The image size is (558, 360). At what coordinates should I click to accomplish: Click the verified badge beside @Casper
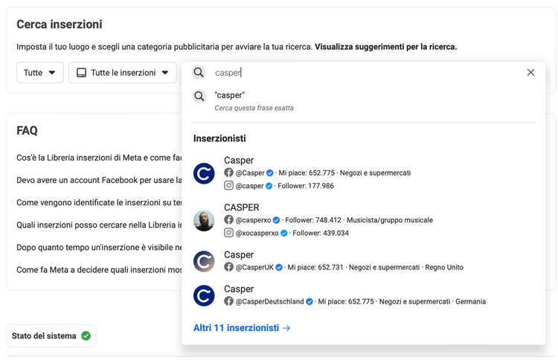point(270,173)
